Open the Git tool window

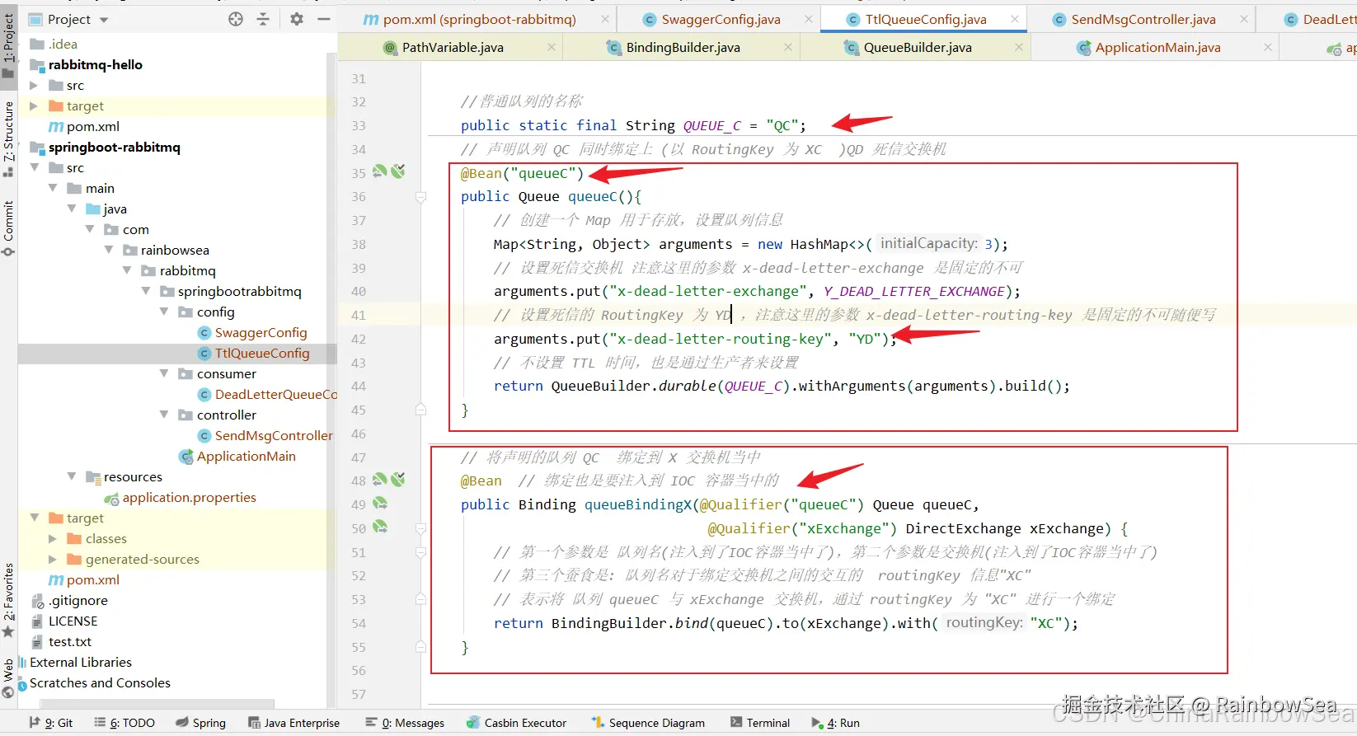[50, 723]
